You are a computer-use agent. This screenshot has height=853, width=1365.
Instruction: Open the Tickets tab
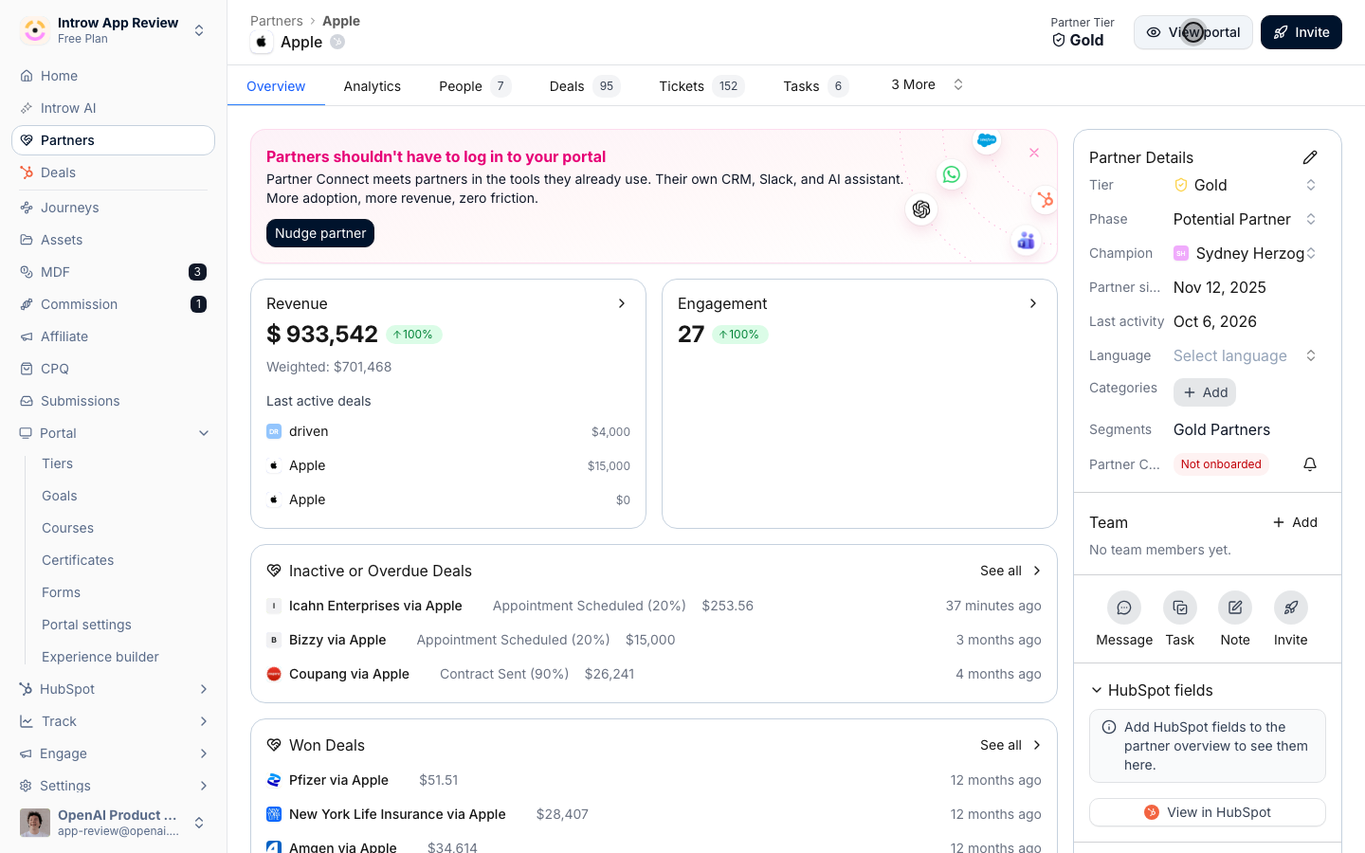701,86
